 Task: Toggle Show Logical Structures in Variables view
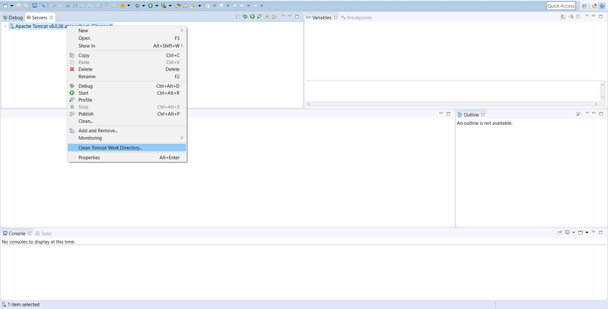563,16
